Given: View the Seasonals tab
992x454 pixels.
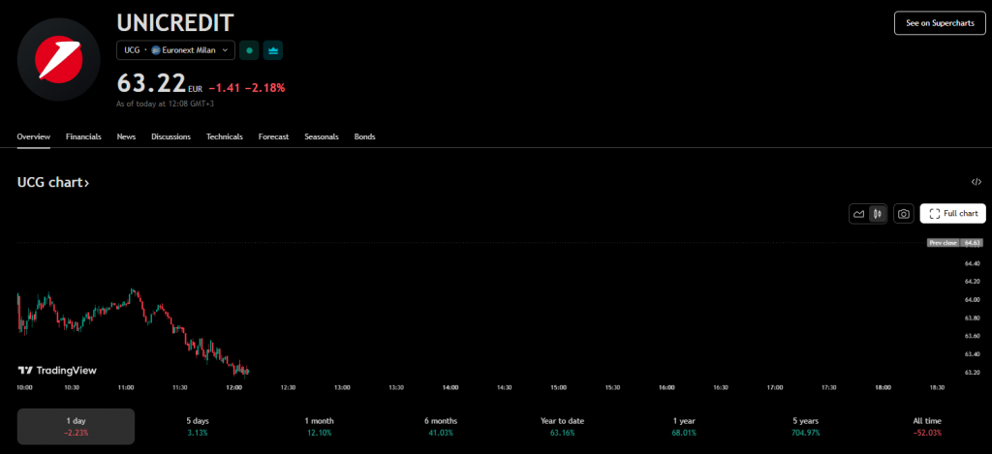Looking at the screenshot, I should click(322, 136).
